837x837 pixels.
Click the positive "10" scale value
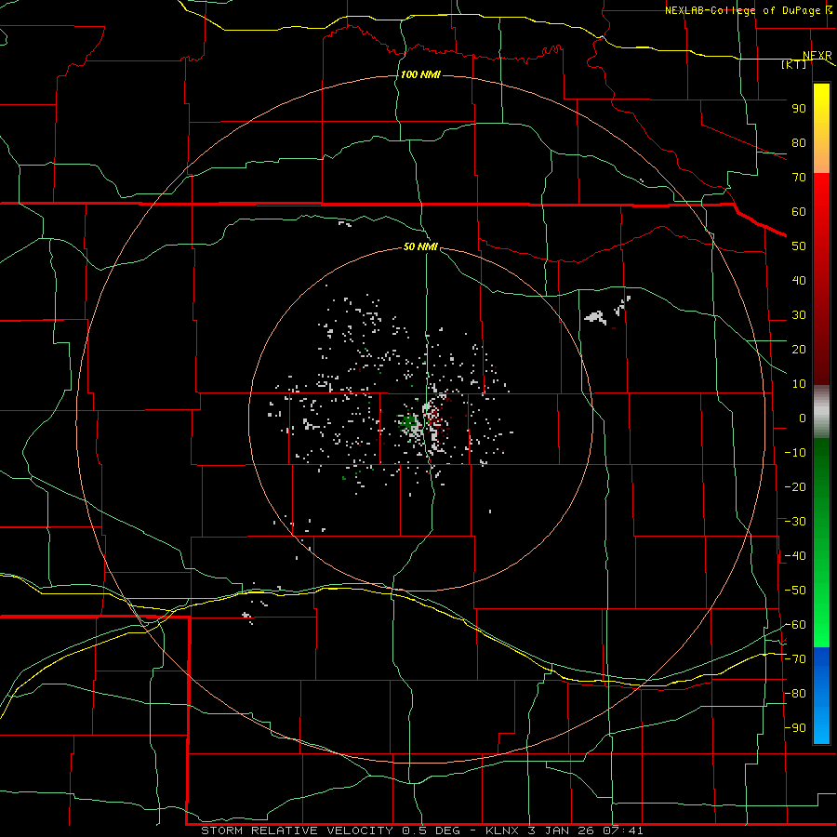click(x=799, y=384)
